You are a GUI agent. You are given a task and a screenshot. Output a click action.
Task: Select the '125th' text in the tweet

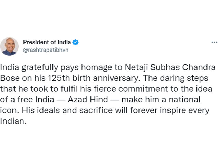(59, 78)
